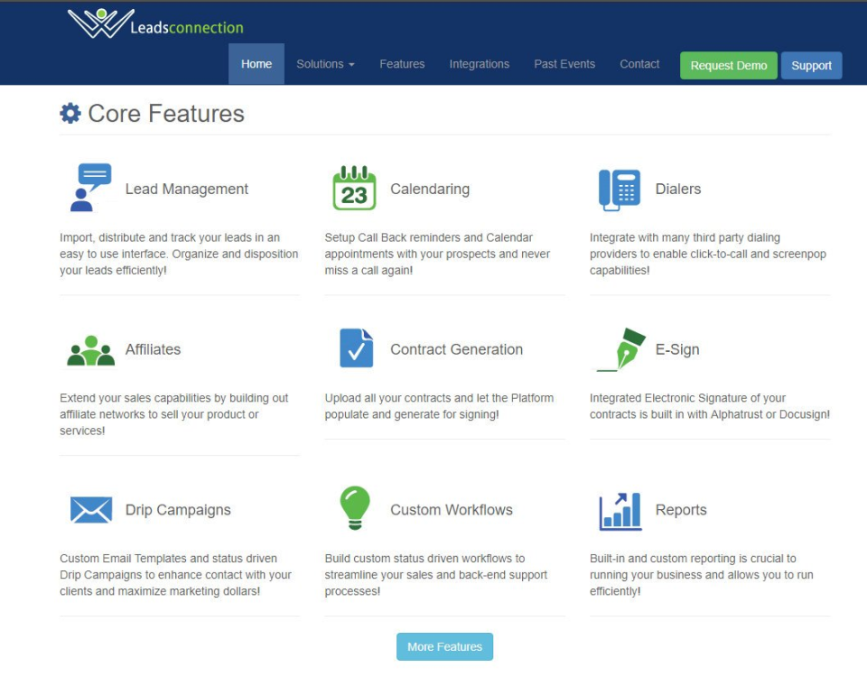
Task: Select the Past Events nav item
Action: (x=564, y=64)
